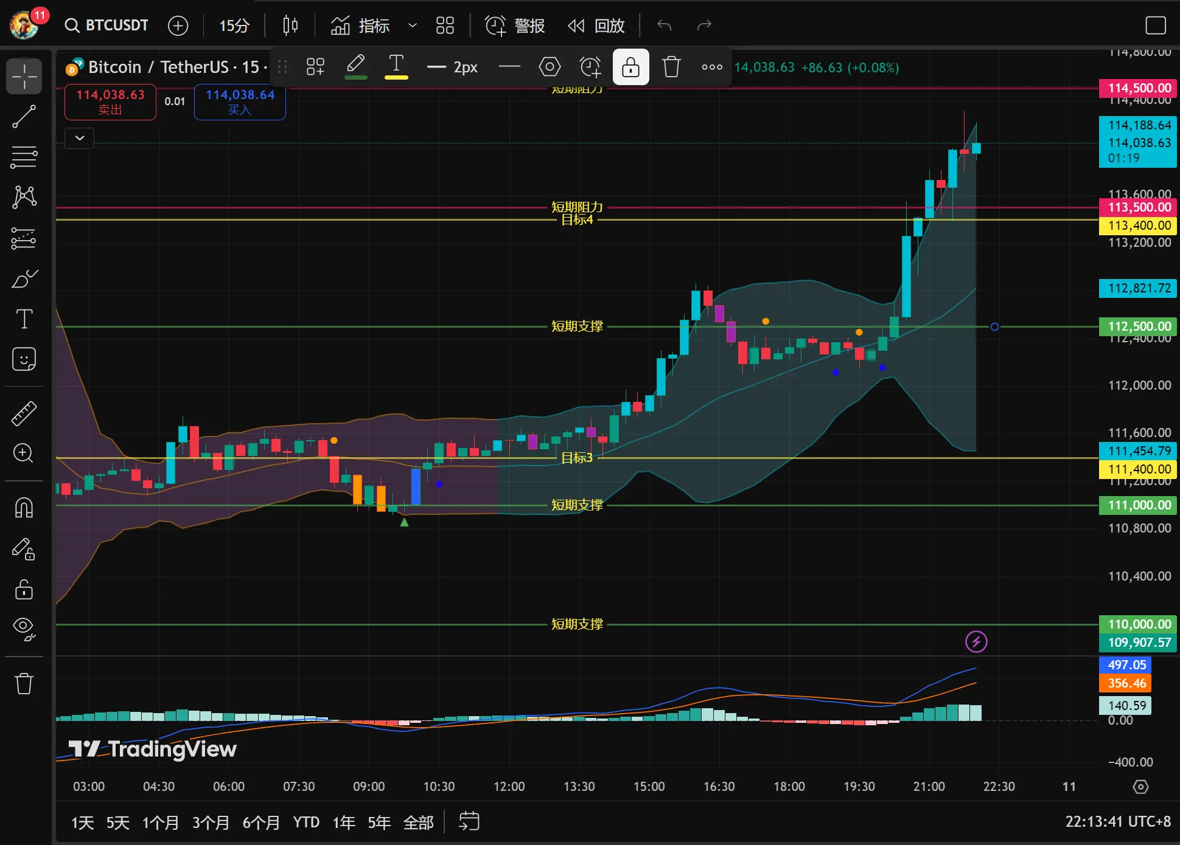
Task: Select the 3个月 date range
Action: point(211,823)
